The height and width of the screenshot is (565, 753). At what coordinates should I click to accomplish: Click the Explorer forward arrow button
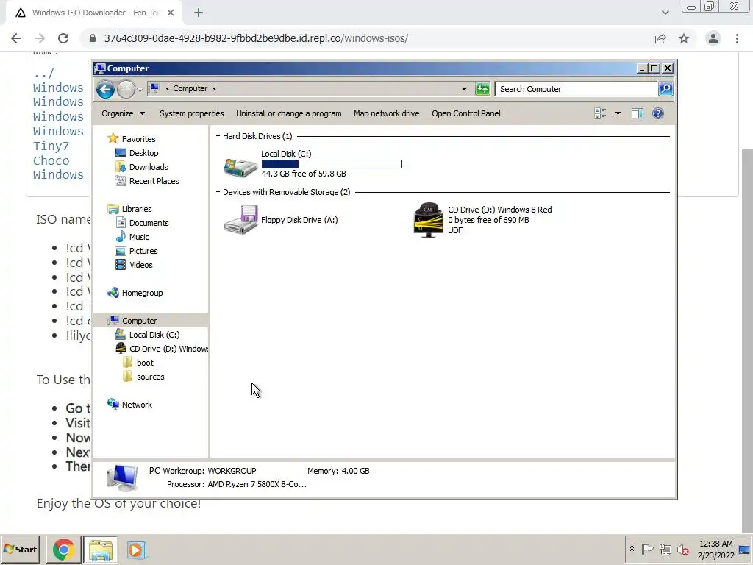click(126, 89)
